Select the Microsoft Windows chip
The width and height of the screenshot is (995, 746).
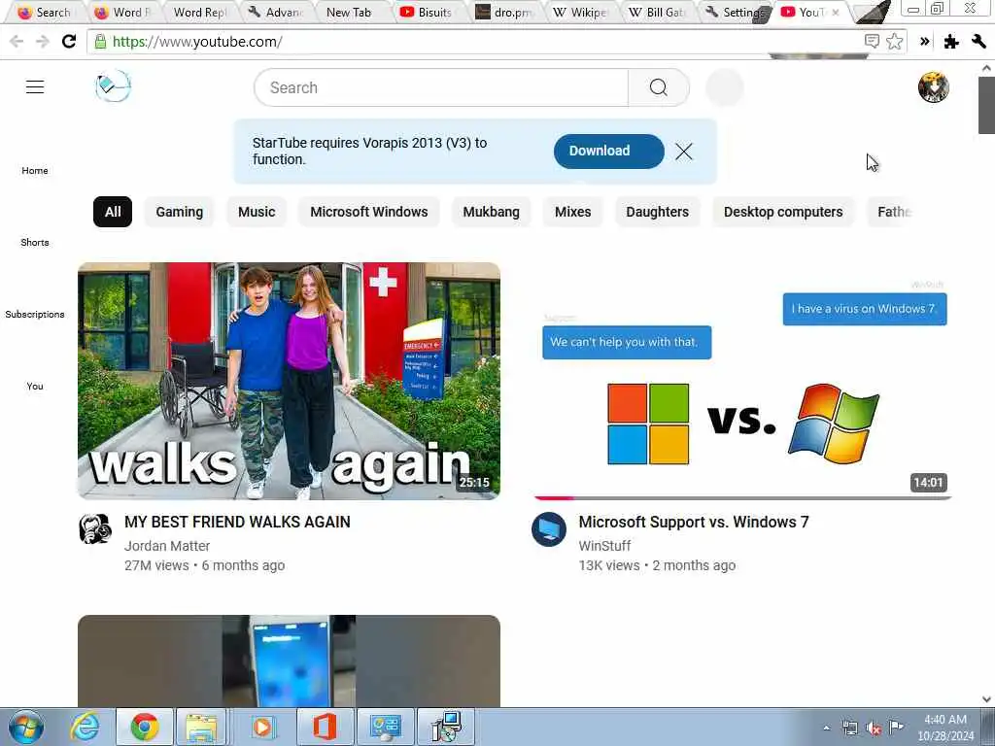click(368, 212)
